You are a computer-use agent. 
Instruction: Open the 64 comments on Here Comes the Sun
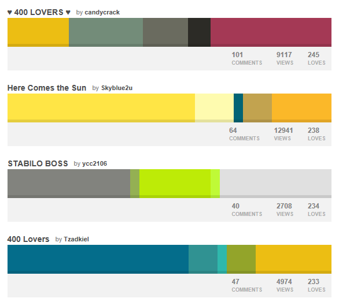tap(244, 134)
